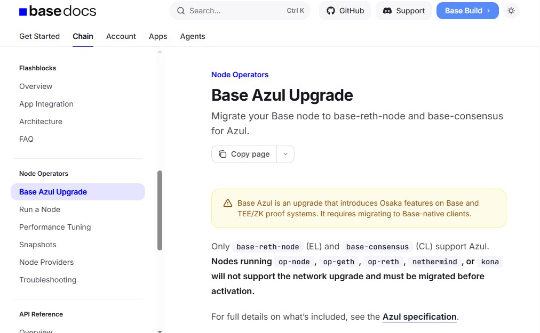Go to the Agents tab
Screen dimensions: 540x333
click(193, 36)
